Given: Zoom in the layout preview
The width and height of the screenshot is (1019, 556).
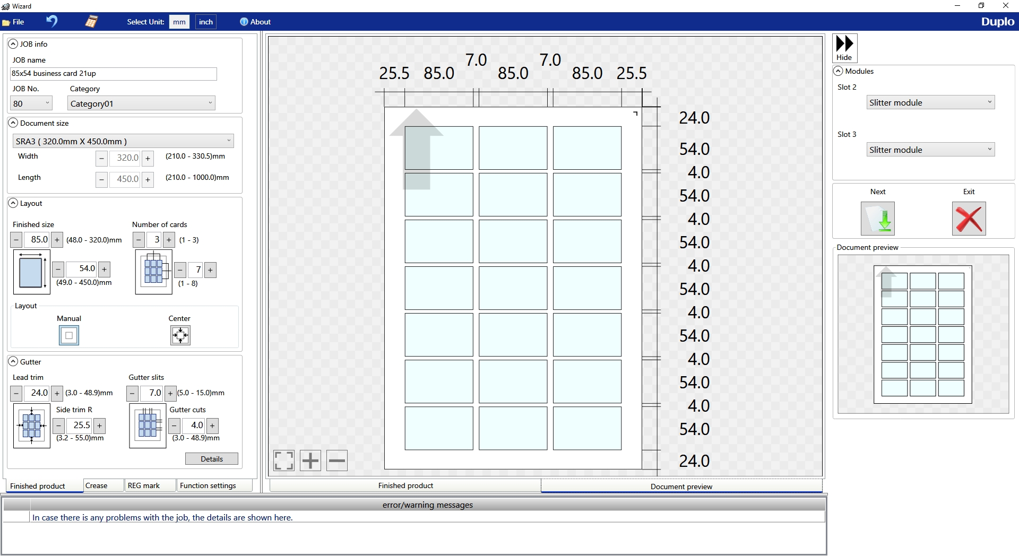Looking at the screenshot, I should tap(310, 461).
